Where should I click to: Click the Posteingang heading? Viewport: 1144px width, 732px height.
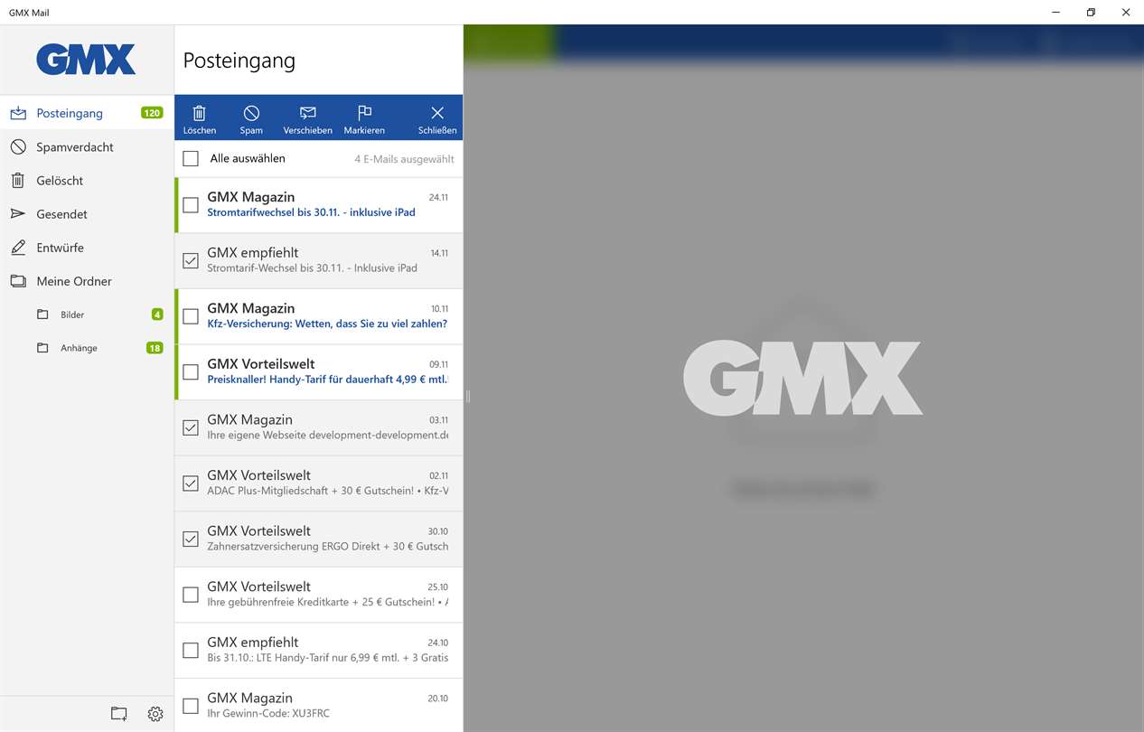[239, 61]
